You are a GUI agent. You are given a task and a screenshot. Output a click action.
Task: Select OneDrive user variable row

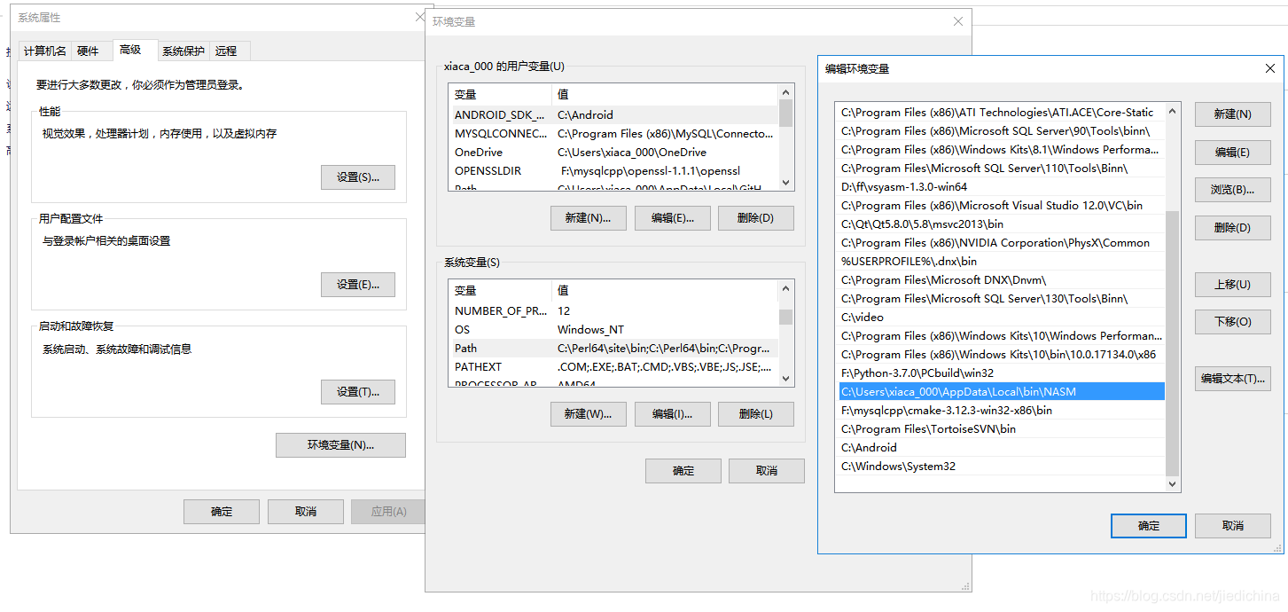click(x=615, y=152)
